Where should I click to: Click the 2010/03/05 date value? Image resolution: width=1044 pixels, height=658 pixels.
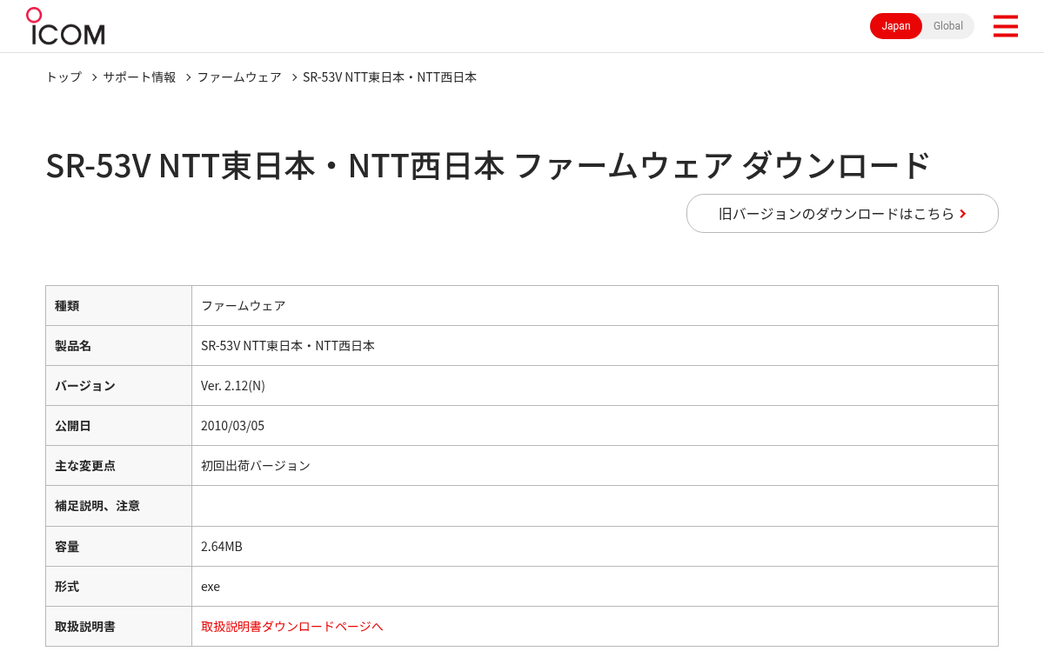coord(232,426)
